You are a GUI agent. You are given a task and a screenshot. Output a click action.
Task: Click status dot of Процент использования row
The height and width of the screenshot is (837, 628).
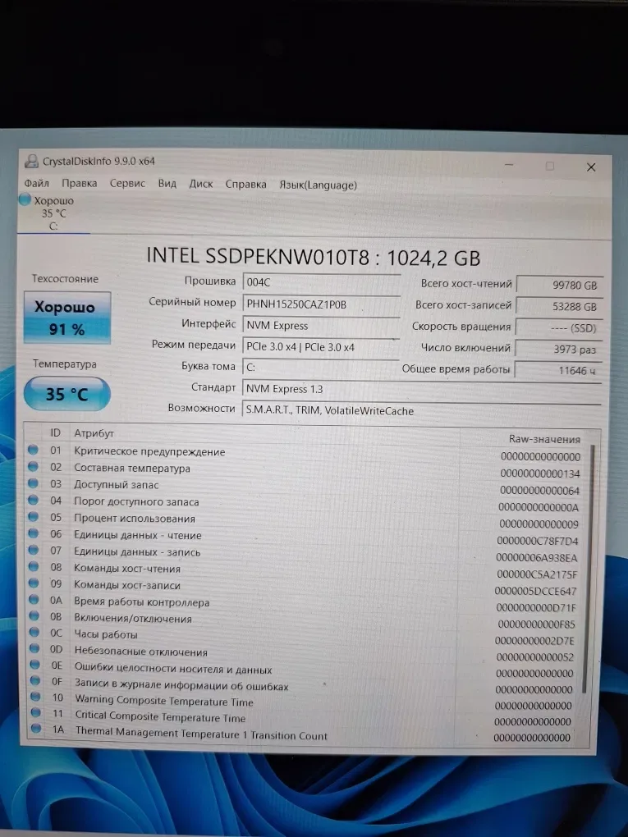(33, 516)
